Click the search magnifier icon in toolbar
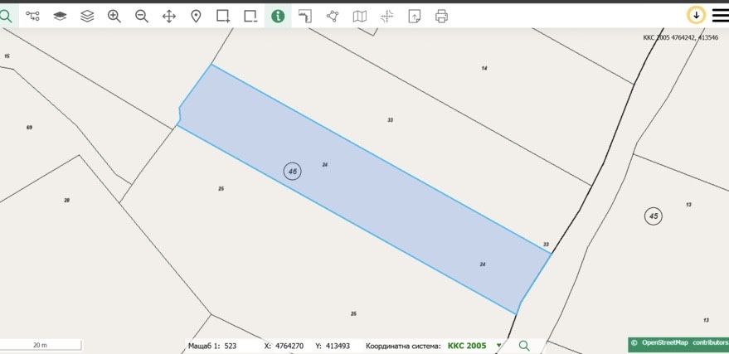The width and height of the screenshot is (729, 354). [6, 17]
